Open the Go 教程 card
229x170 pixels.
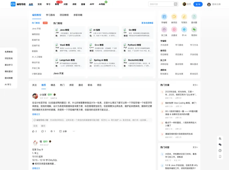[137, 33]
